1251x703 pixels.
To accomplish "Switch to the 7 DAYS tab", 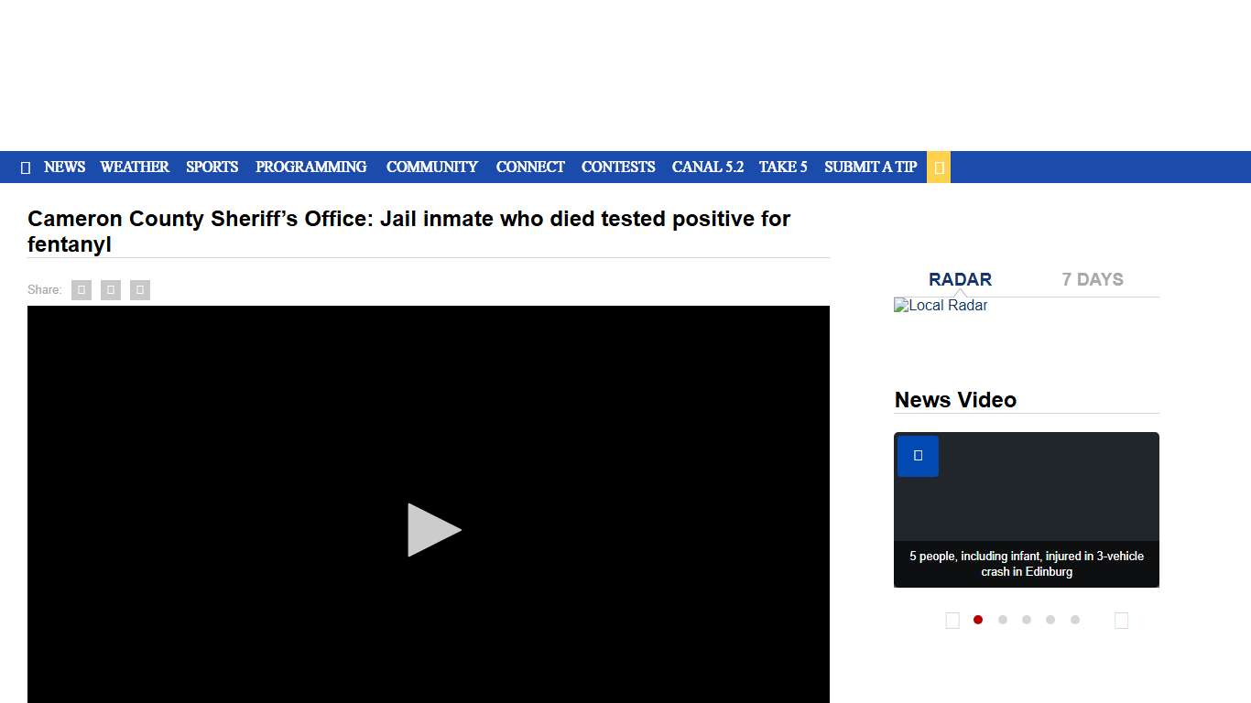I will click(1092, 279).
